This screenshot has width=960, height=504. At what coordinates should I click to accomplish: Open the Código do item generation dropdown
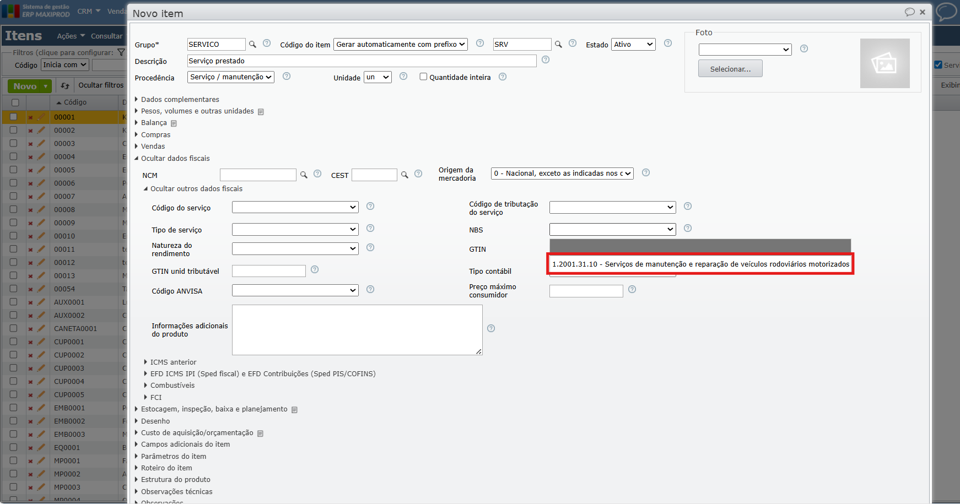(401, 45)
